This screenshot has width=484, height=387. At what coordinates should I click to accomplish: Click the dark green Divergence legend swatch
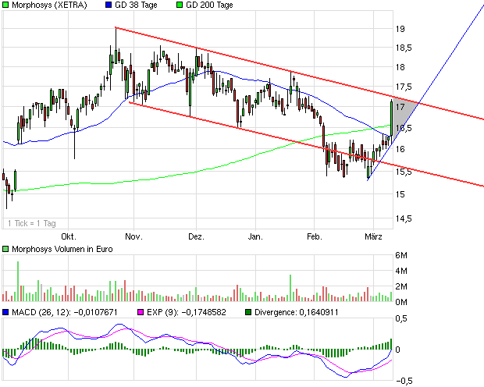[x=248, y=312]
